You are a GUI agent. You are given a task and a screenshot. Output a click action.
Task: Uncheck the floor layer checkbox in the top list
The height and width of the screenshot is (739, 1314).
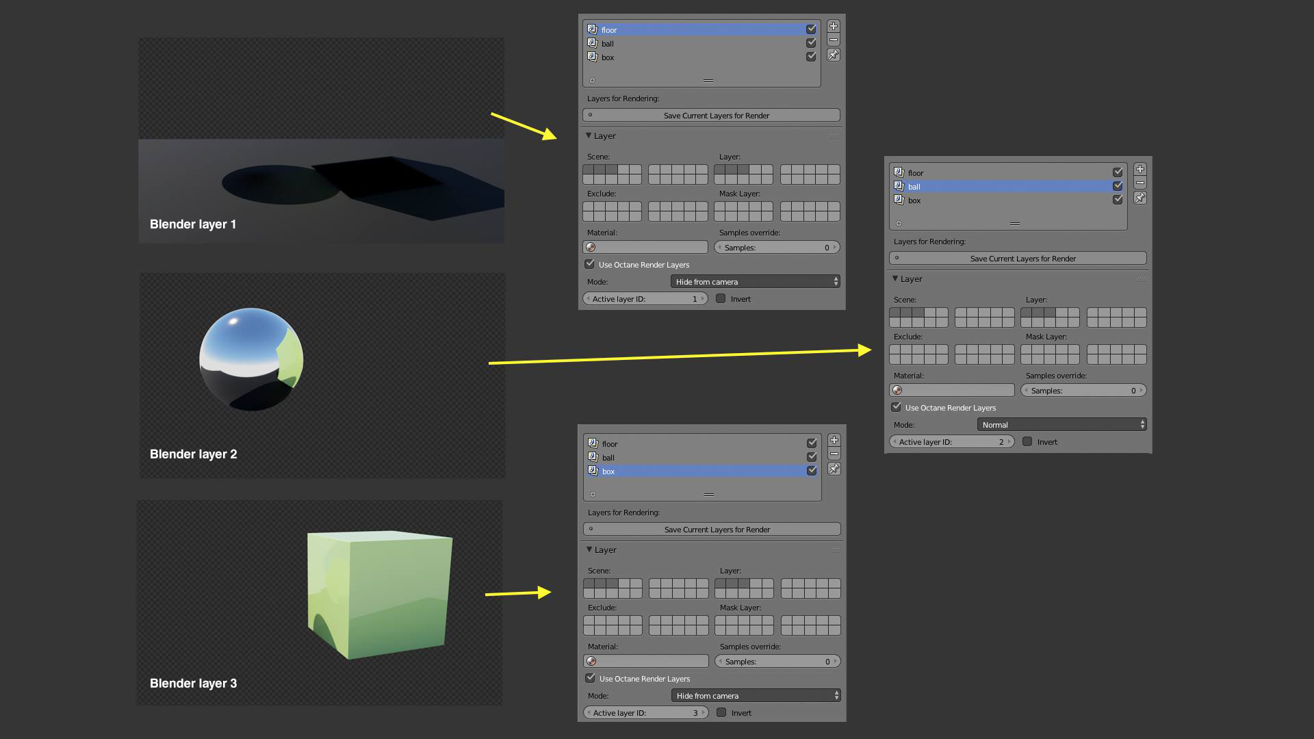[811, 29]
